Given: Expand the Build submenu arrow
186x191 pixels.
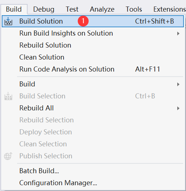Looking at the screenshot, I should click(x=178, y=84).
